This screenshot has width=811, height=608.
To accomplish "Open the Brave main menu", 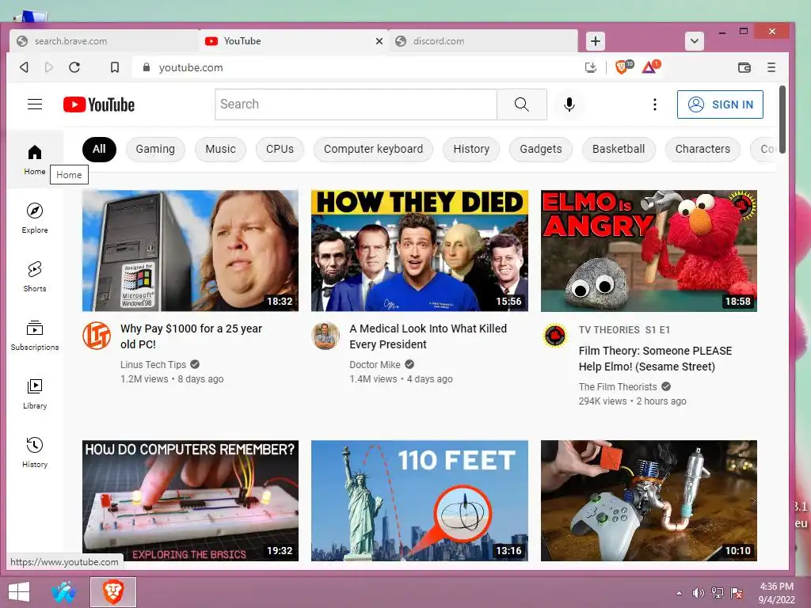I will [x=771, y=67].
